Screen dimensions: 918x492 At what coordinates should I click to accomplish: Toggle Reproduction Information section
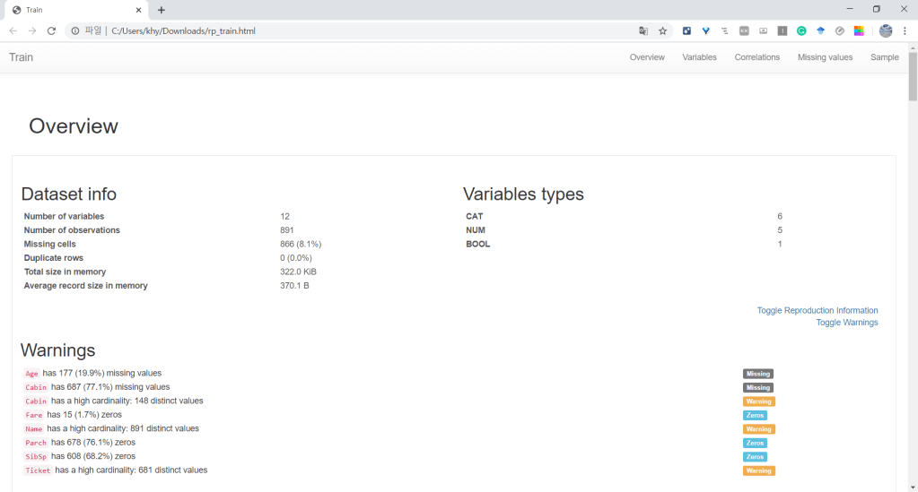pyautogui.click(x=817, y=310)
